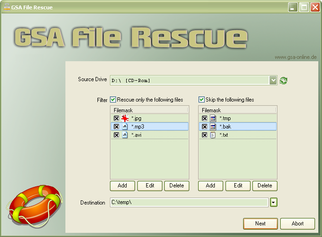Click the *.mp3 file type icon

coord(125,127)
